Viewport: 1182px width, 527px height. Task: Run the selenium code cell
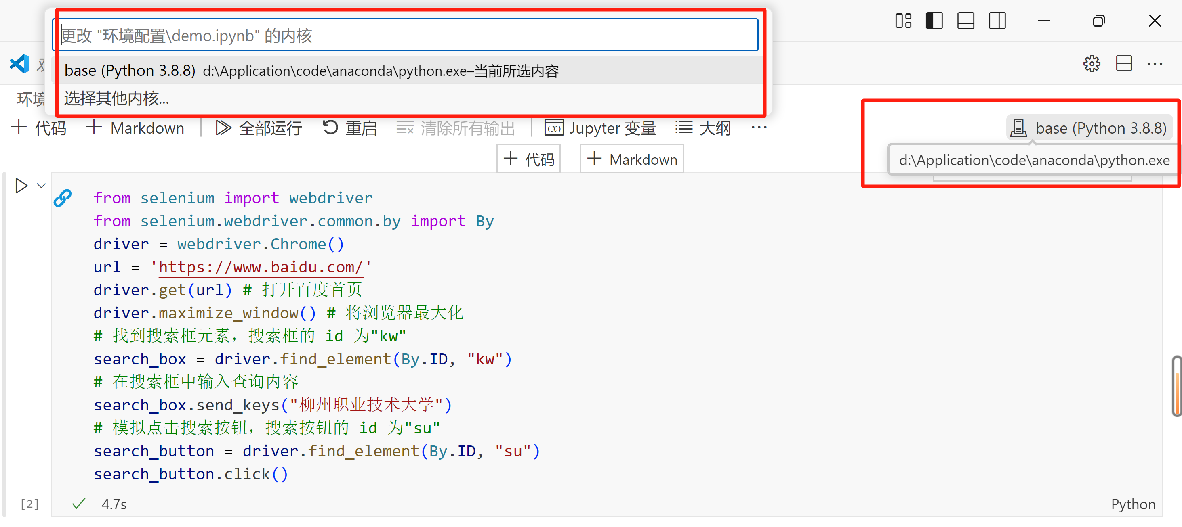[21, 186]
